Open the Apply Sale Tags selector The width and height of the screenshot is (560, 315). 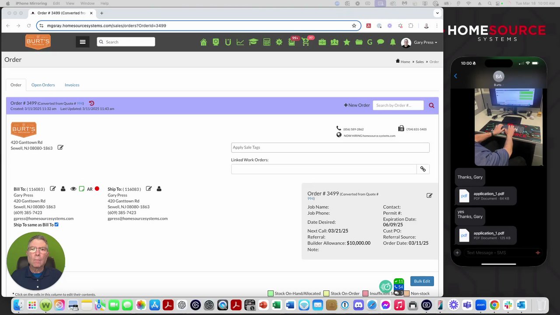click(330, 147)
